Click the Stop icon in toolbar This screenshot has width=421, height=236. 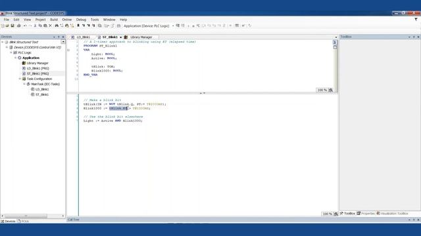pos(193,26)
